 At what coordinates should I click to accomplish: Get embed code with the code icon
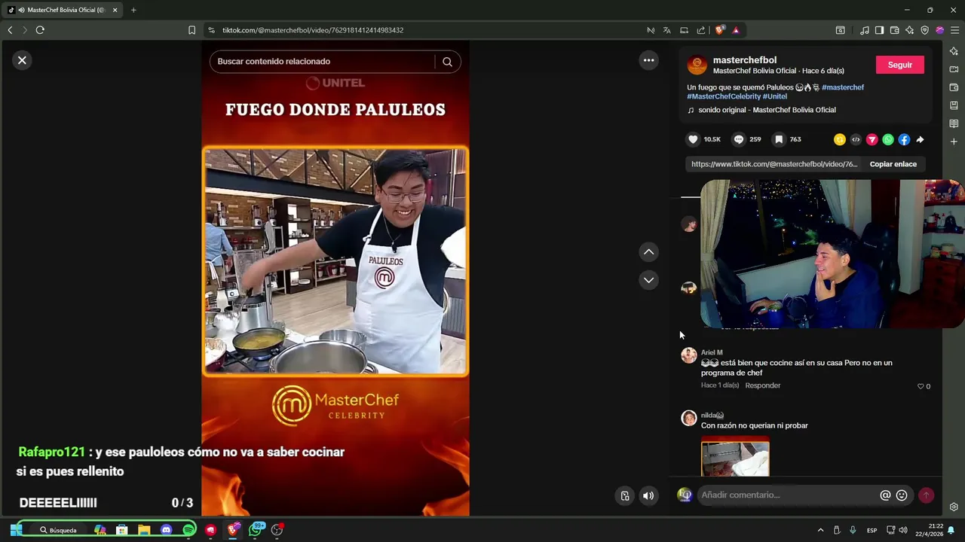856,139
